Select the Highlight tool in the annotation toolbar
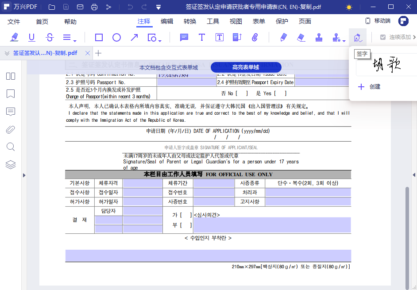The height and width of the screenshot is (290, 417). pos(14,37)
